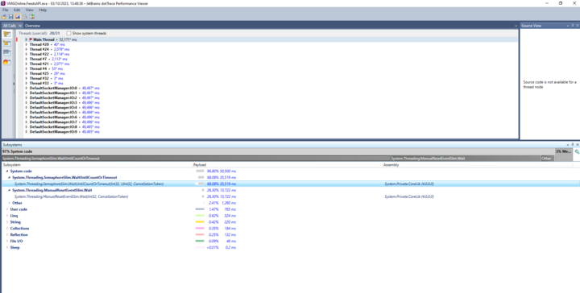
Task: Collapse the System.Threading.ManualResetEventSlim.Wait group
Action: pyautogui.click(x=9, y=190)
